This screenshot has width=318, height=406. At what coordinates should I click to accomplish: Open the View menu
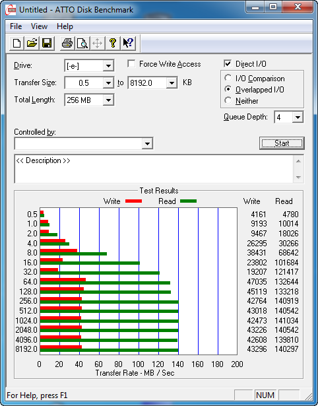pos(39,26)
